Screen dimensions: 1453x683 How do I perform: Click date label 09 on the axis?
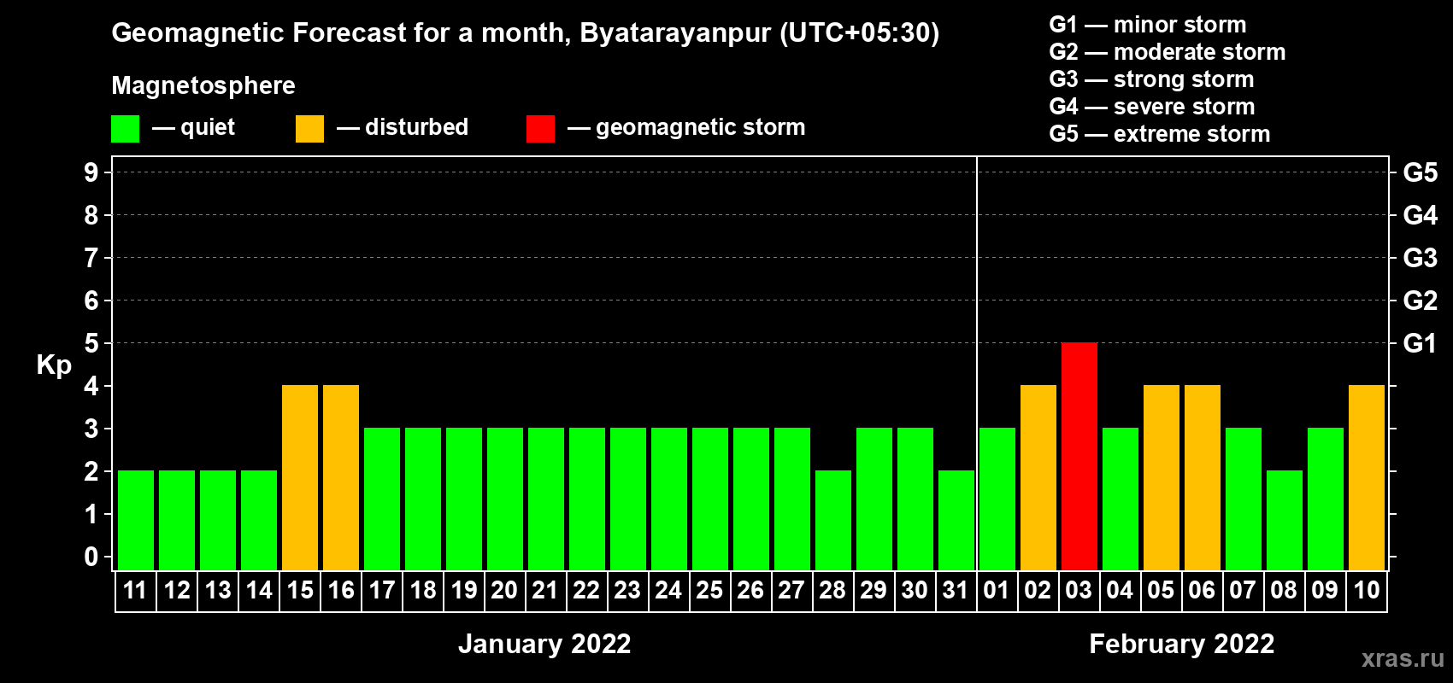click(1326, 591)
